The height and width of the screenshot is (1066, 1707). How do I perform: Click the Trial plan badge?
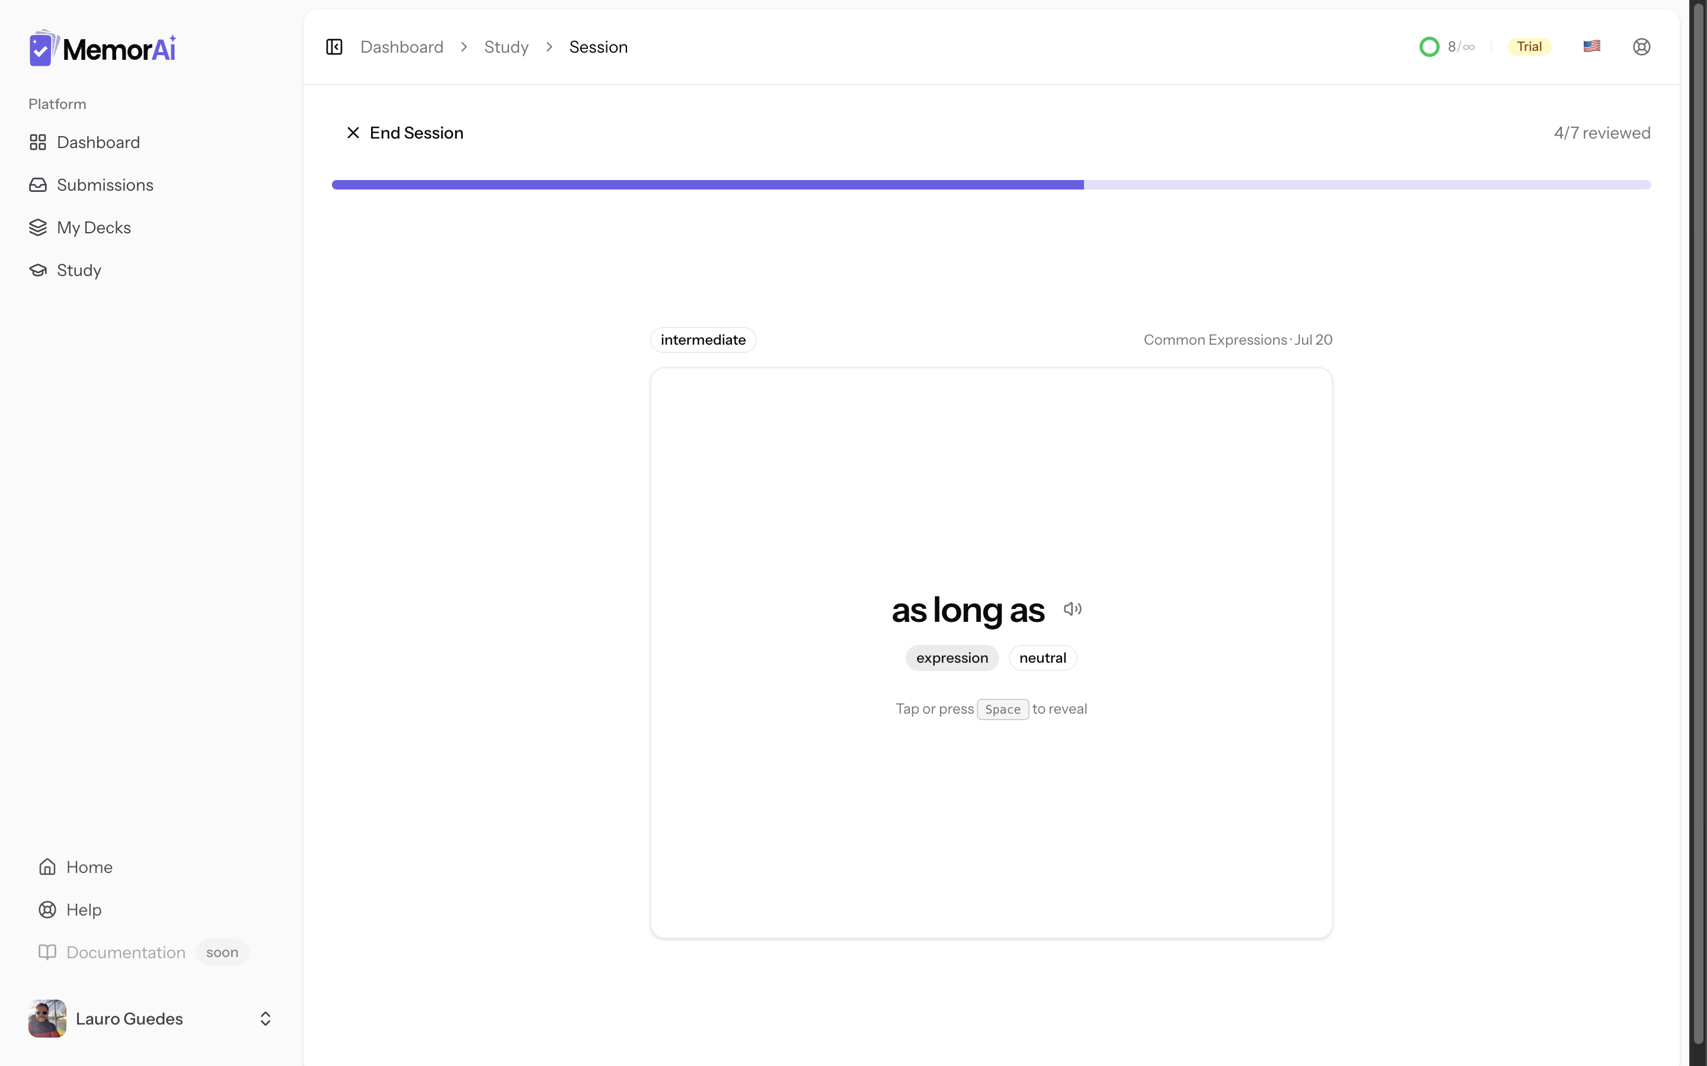pos(1529,47)
